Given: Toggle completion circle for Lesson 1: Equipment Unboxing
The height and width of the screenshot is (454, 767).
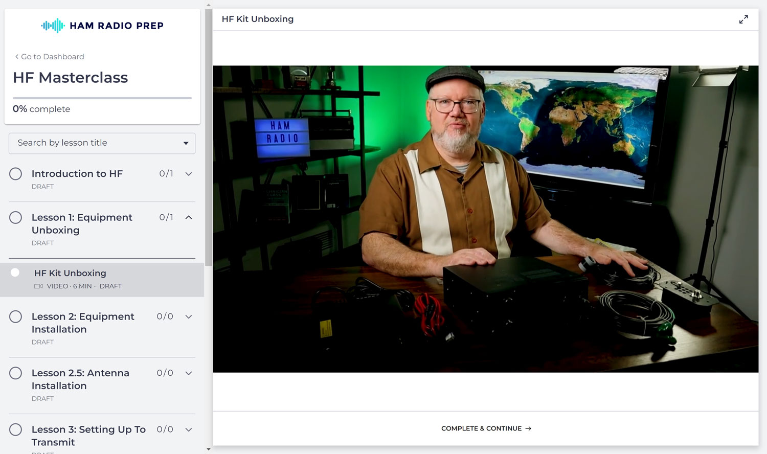Looking at the screenshot, I should 16,218.
